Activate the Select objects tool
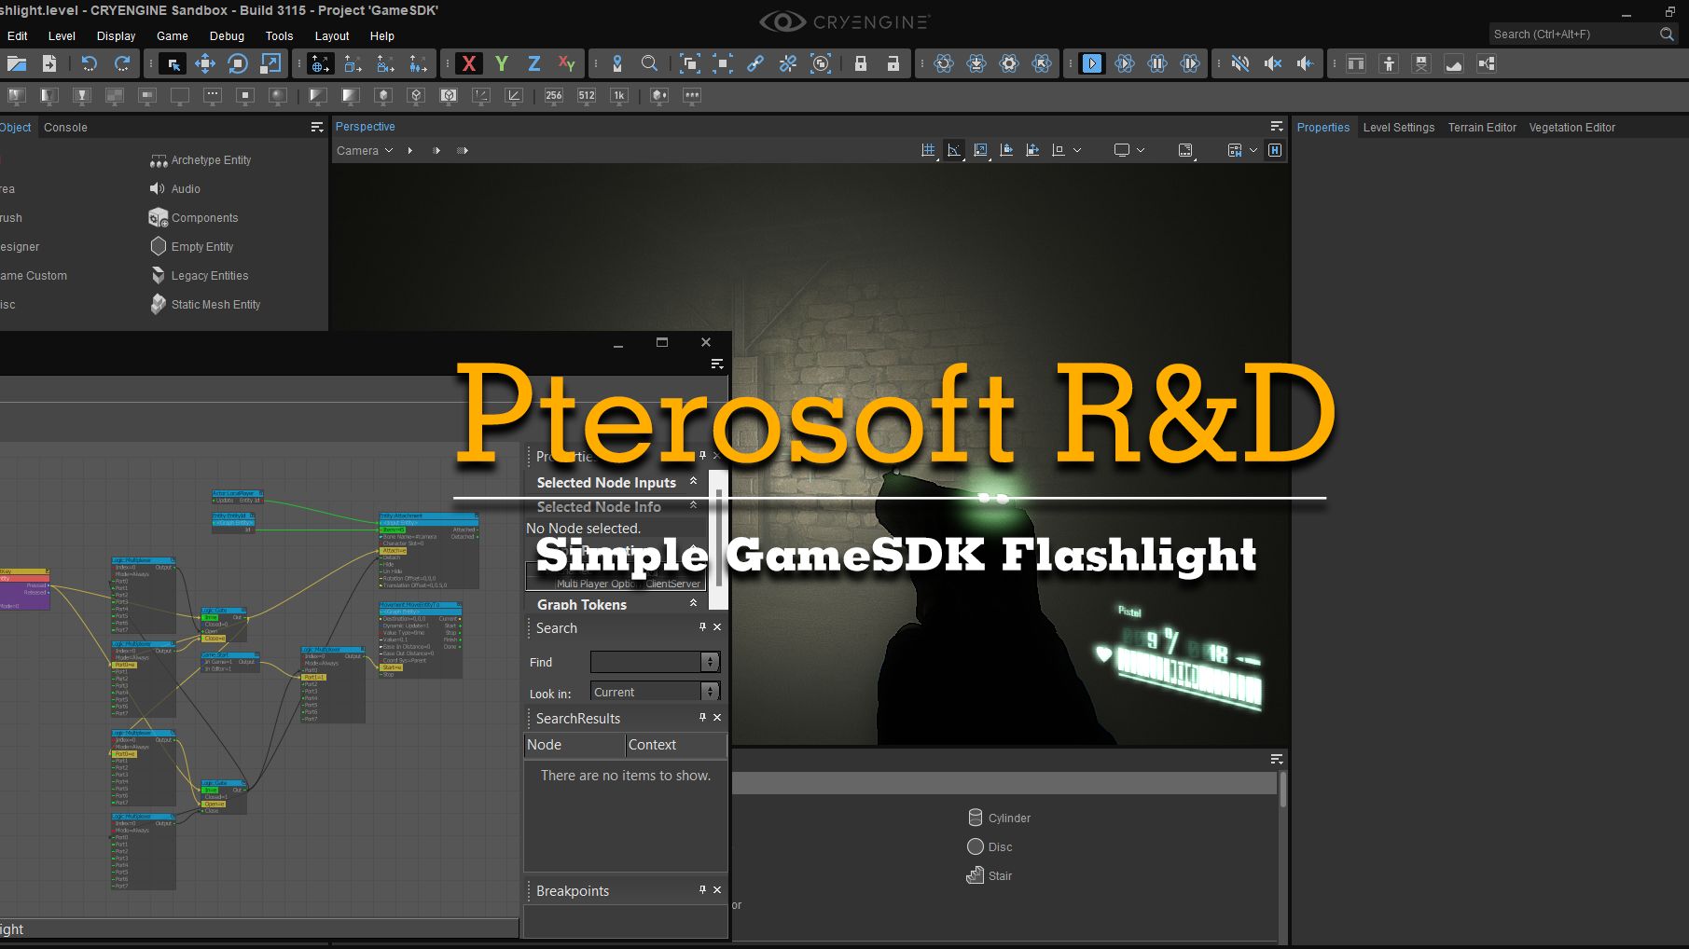The image size is (1689, 949). click(173, 63)
